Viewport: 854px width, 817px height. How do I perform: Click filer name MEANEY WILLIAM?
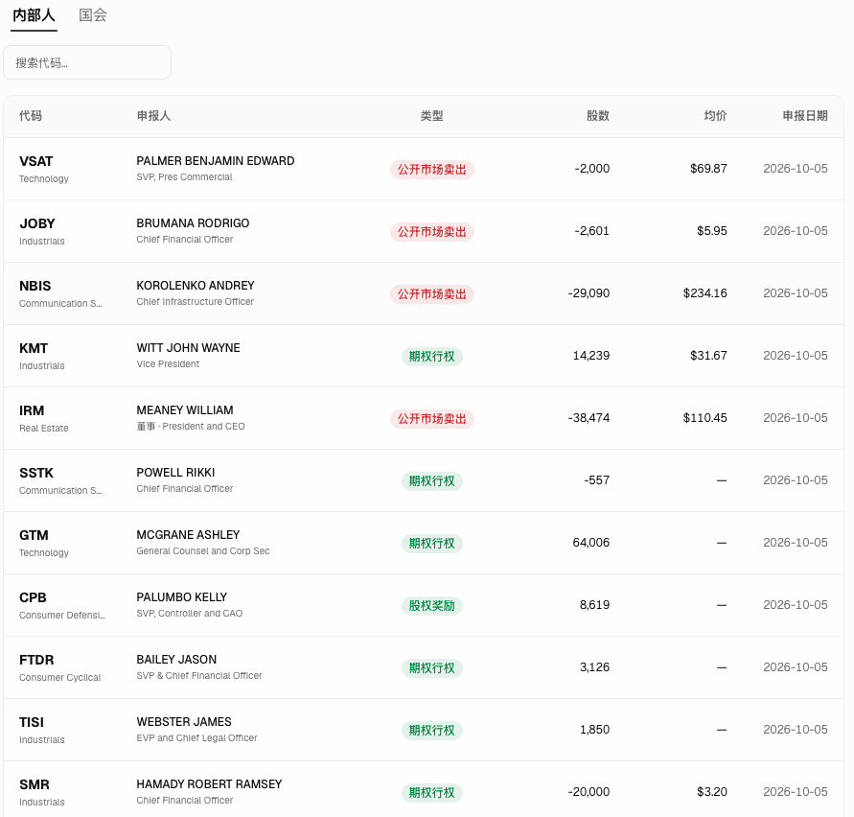point(185,409)
